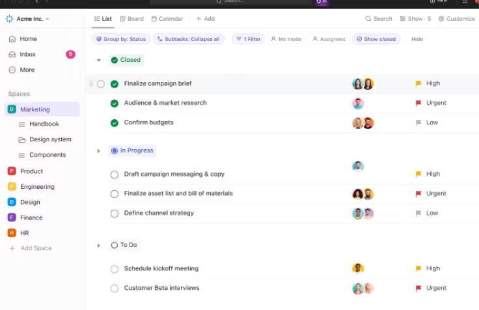Open Subtasks: Collapse all dropdown
The height and width of the screenshot is (310, 479).
(189, 39)
